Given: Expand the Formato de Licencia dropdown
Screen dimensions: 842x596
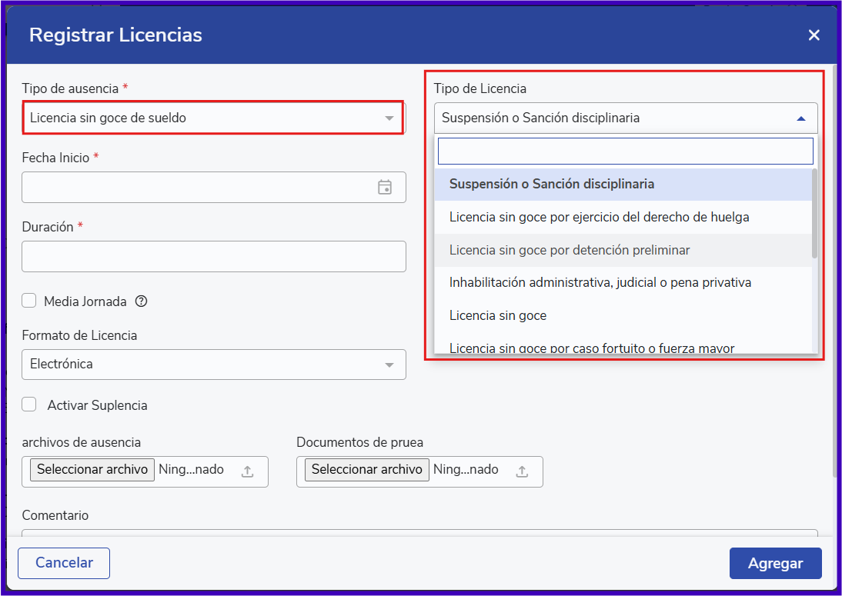Looking at the screenshot, I should click(x=213, y=364).
